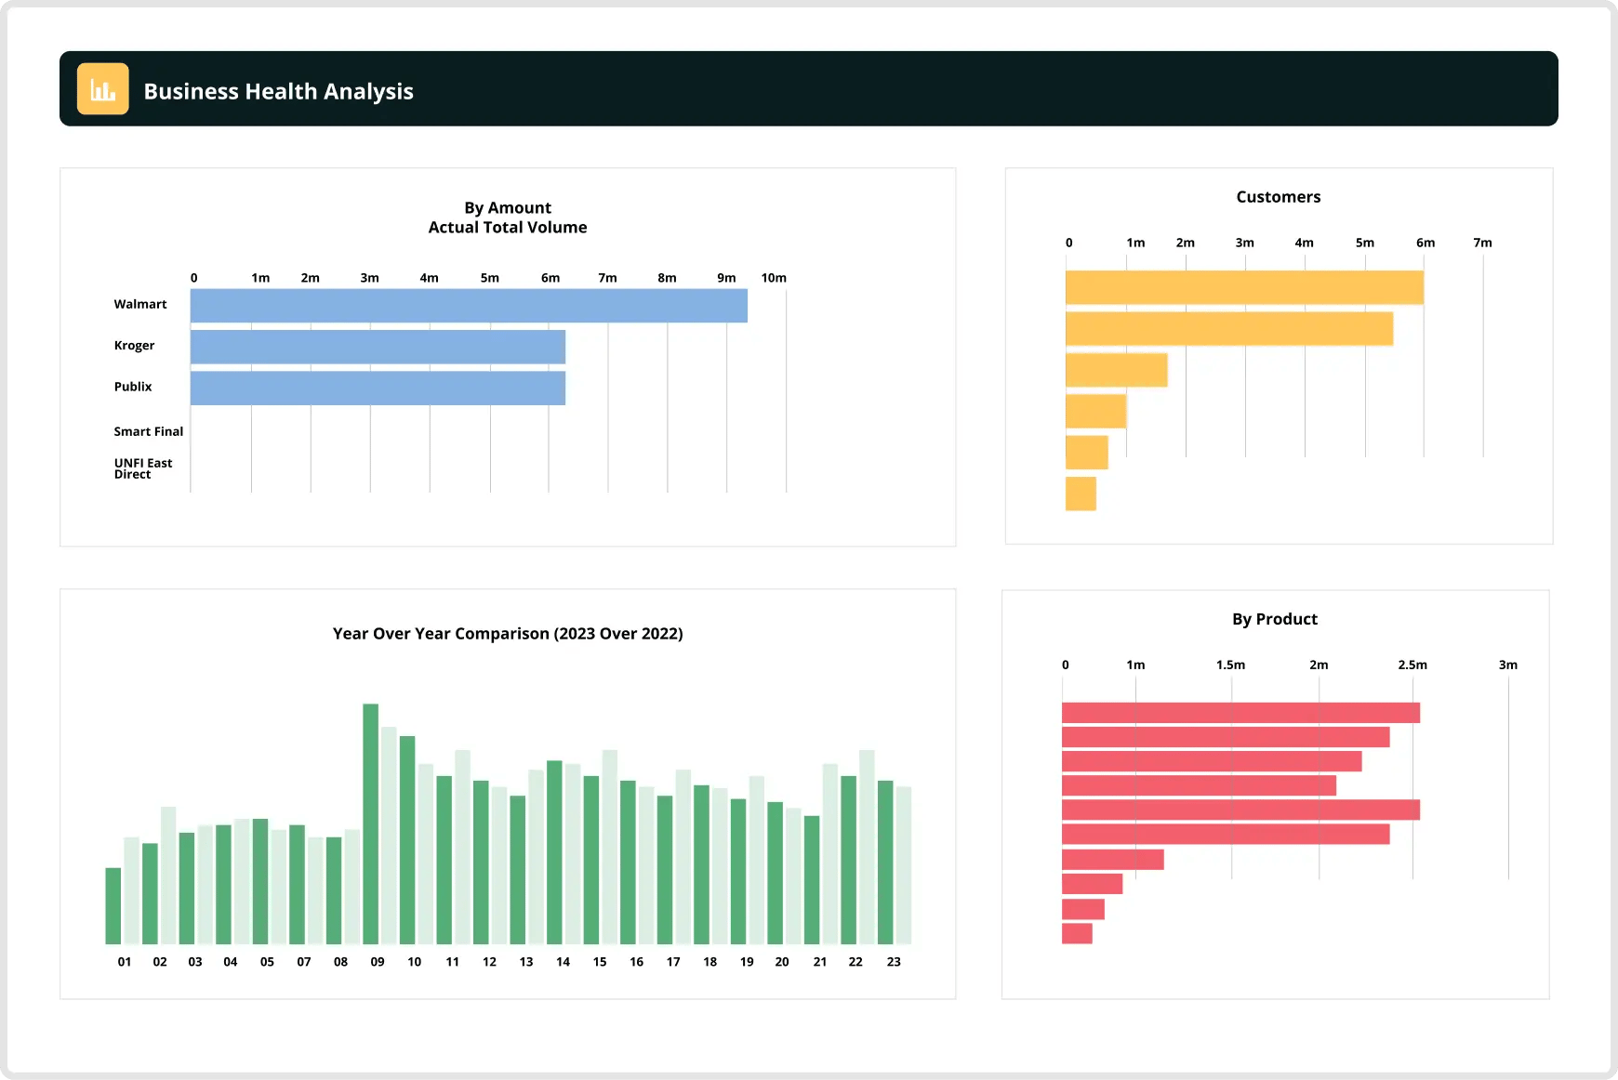1618x1080 pixels.
Task: Select the third yellow Customers bar
Action: 1116,370
